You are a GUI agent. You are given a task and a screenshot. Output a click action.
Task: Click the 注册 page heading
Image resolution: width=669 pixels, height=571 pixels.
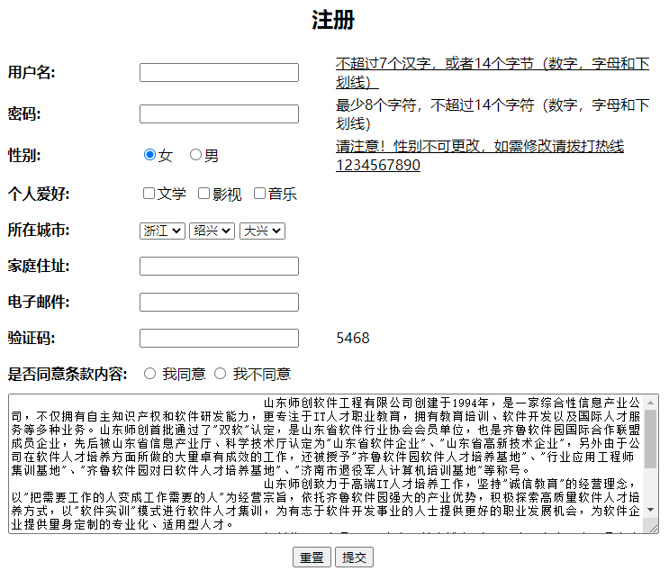[333, 20]
